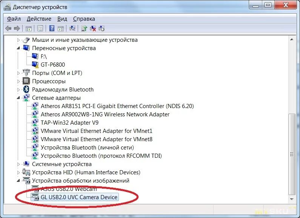Select VMware Virtual Ethernet Adapter for VMnet8
Image resolution: width=300 pixels, height=218 pixels.
pos(97,139)
